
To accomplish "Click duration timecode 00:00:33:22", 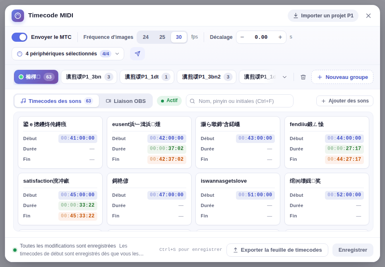I will tap(77, 205).
